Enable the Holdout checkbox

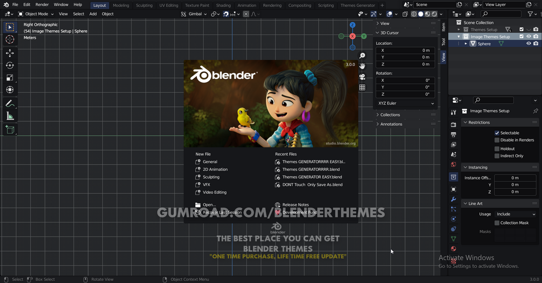click(x=497, y=149)
